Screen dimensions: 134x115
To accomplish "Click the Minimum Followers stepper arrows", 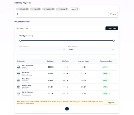I will pos(64,49).
